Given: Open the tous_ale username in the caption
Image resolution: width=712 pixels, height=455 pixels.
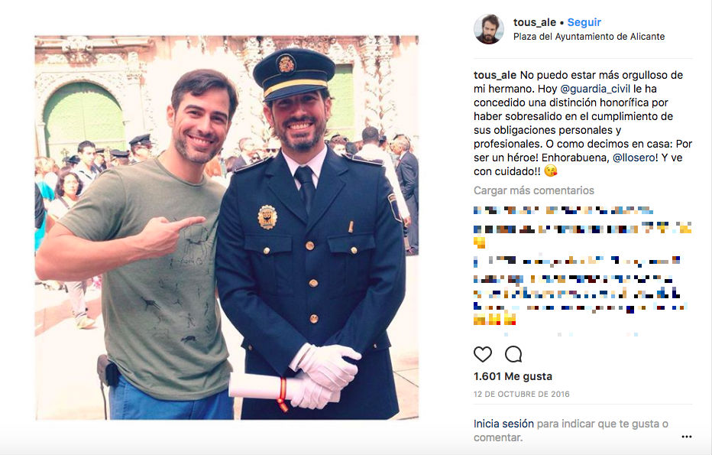Looking at the screenshot, I should (495, 75).
